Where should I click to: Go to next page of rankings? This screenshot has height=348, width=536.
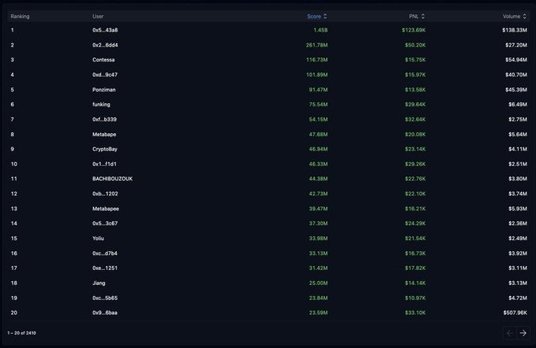pos(523,333)
